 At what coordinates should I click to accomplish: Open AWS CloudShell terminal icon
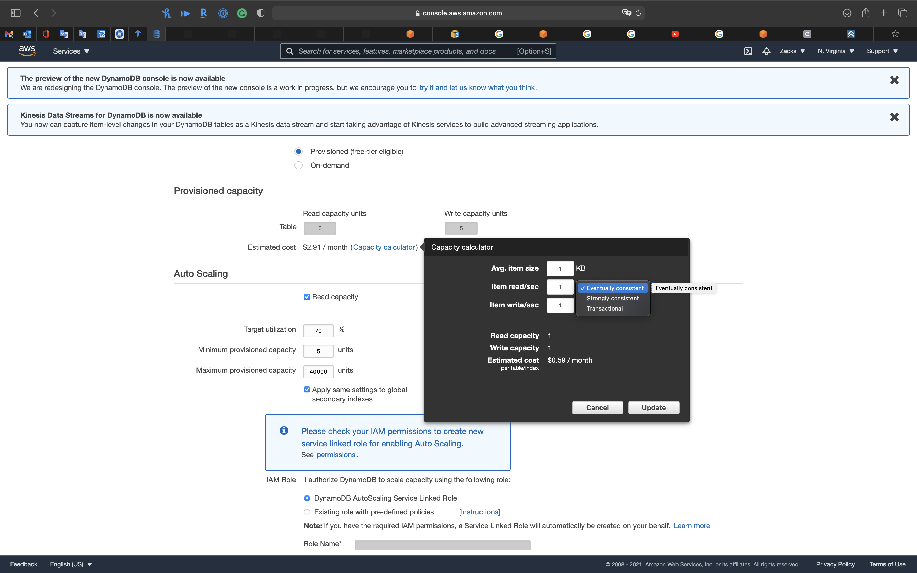click(x=748, y=51)
